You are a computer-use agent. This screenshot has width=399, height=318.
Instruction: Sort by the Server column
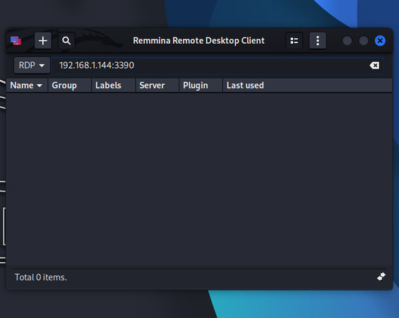(x=157, y=86)
